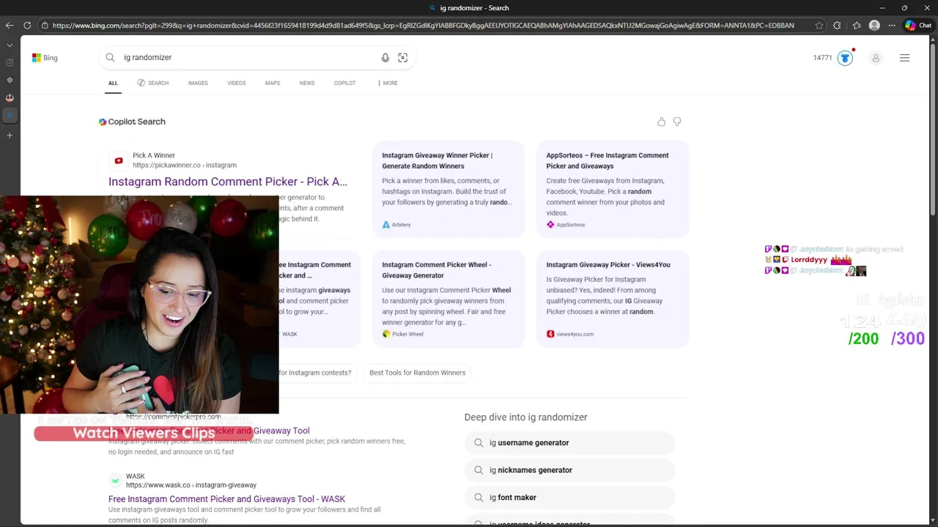View site info via address bar lock icon
The image size is (938, 527).
coord(45,26)
